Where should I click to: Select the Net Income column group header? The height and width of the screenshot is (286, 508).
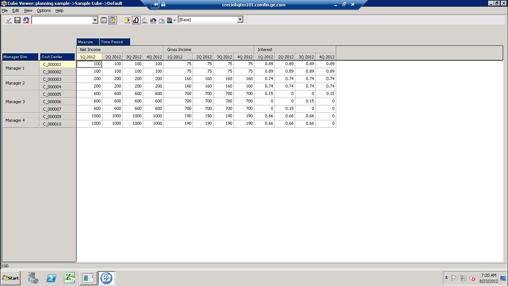click(120, 50)
